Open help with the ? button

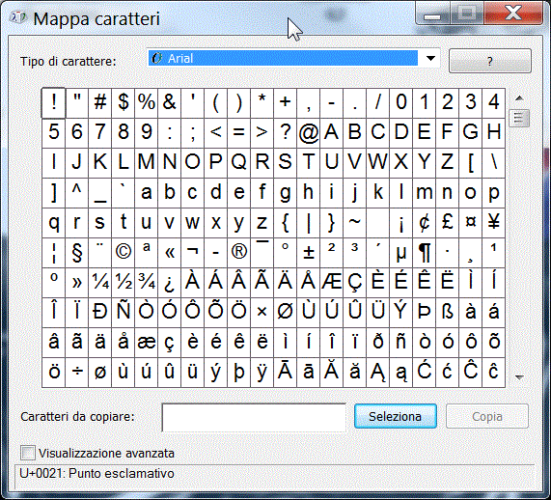click(x=490, y=61)
